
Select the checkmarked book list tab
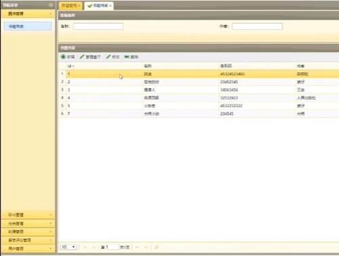pos(99,5)
